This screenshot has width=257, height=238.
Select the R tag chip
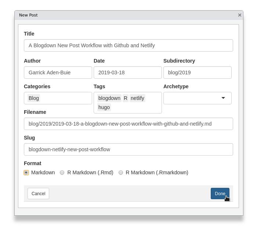coord(126,98)
